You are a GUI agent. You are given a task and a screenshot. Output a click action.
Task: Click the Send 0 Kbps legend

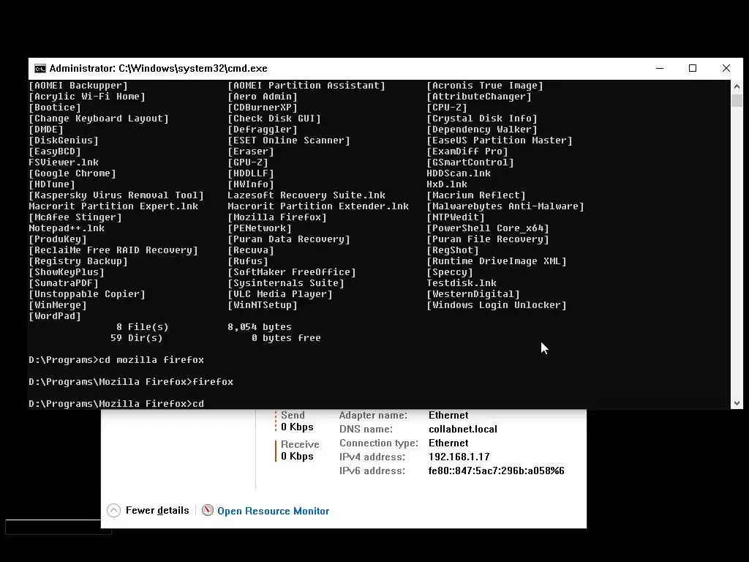pyautogui.click(x=295, y=421)
